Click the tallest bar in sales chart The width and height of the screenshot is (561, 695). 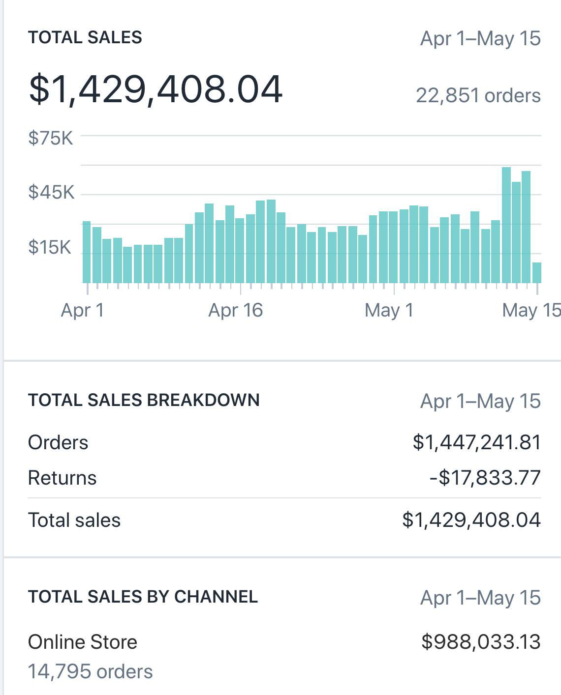point(506,225)
